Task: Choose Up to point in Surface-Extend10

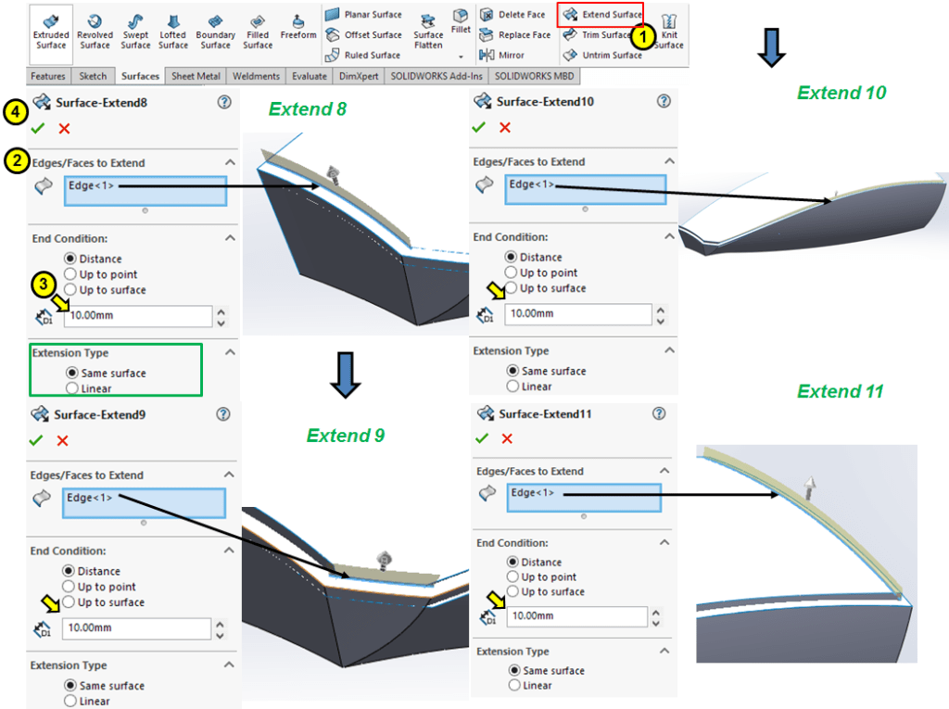Action: (512, 272)
